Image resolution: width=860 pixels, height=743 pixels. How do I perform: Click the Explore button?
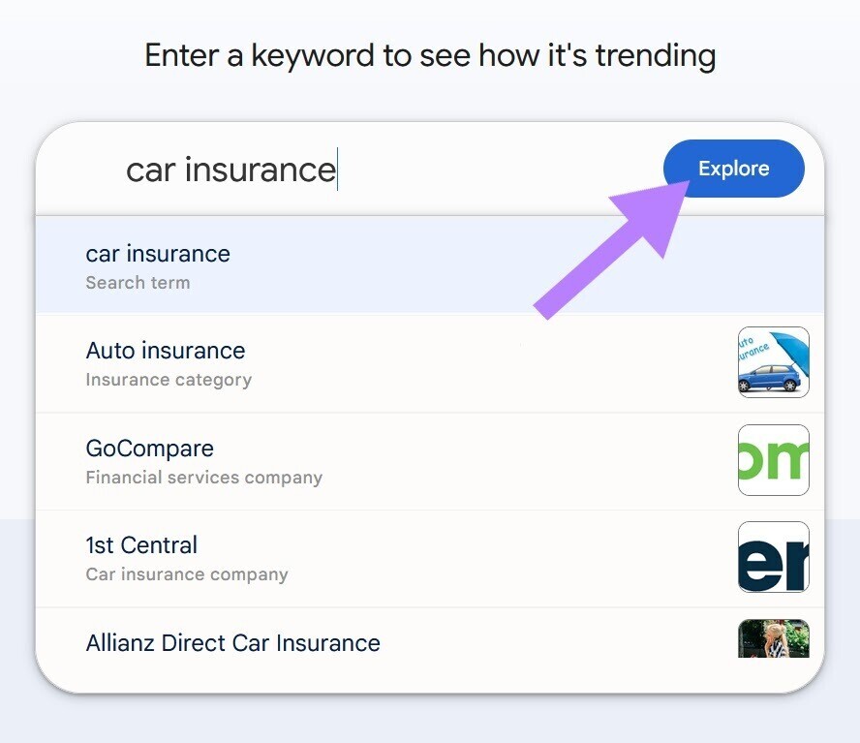[x=733, y=168]
